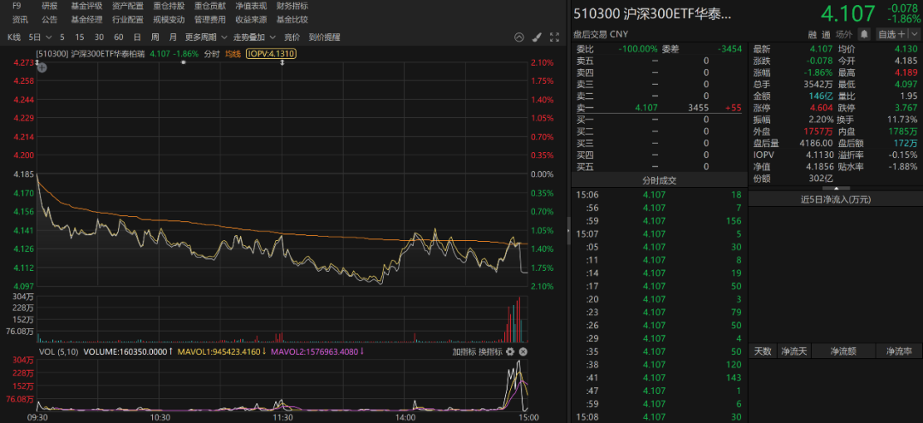The image size is (923, 423).
Task: Select the 15:06 trade row with volume 18
Action: tap(659, 195)
